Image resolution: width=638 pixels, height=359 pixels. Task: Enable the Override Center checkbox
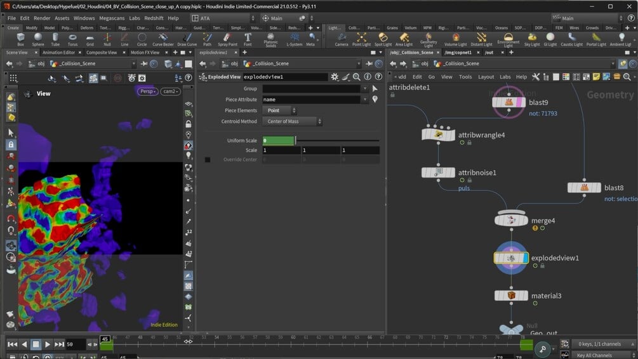[208, 160]
